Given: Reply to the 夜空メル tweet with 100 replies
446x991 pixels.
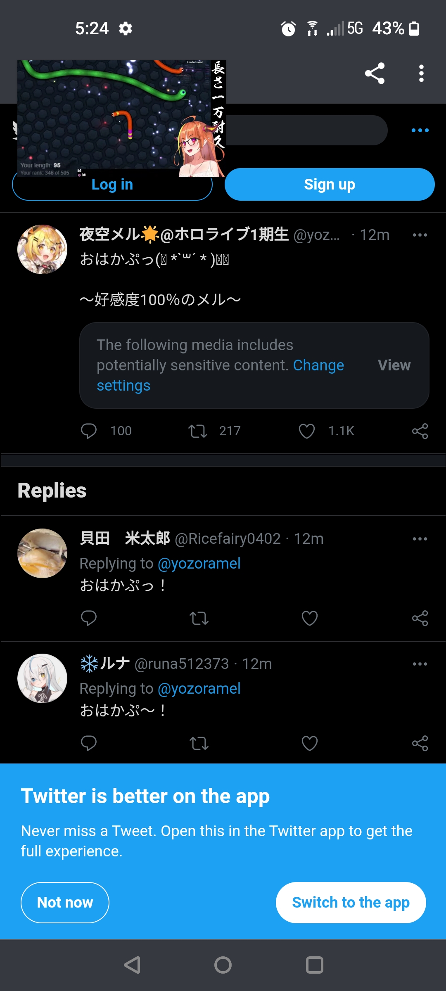Looking at the screenshot, I should (89, 431).
